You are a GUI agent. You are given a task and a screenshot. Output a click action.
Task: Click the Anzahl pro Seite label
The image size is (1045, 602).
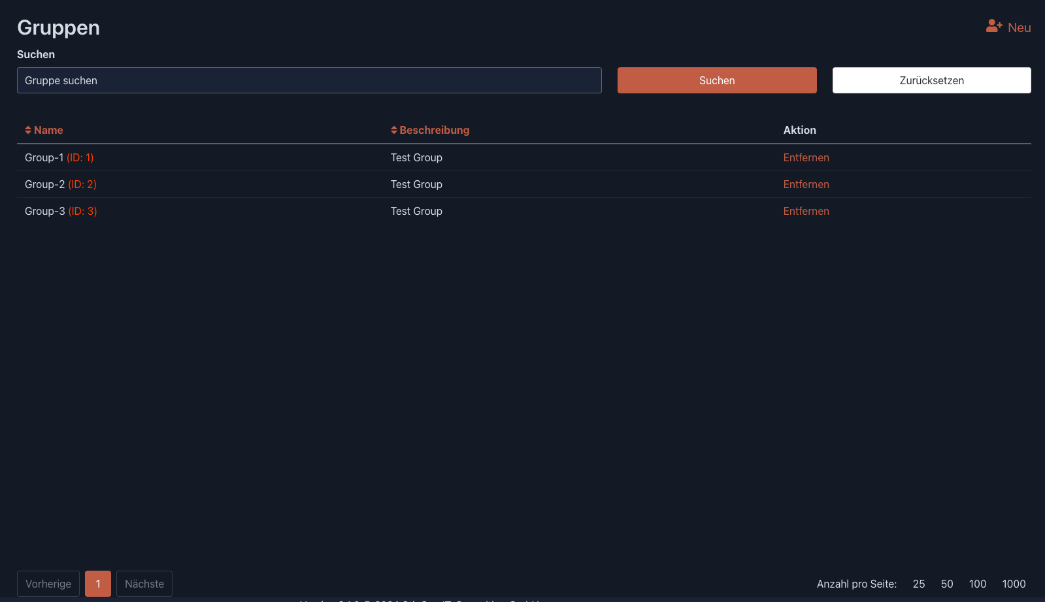click(x=856, y=584)
